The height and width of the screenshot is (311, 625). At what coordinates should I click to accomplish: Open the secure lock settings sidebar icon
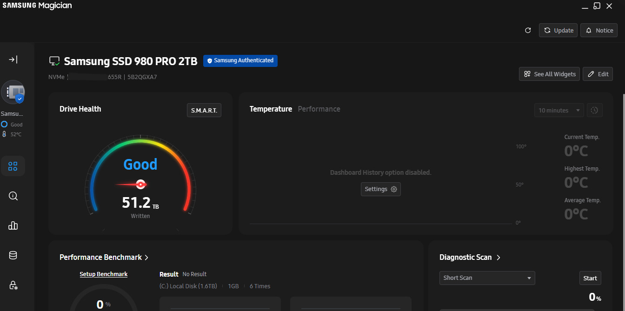[x=13, y=285]
